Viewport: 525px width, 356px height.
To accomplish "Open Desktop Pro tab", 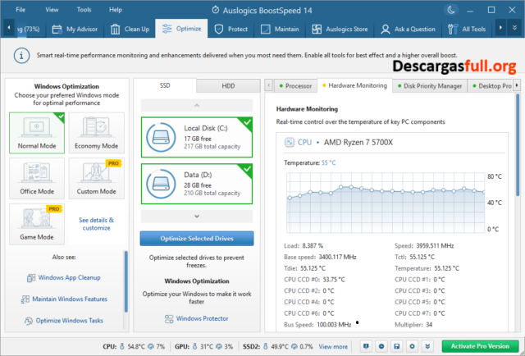I will (x=491, y=86).
